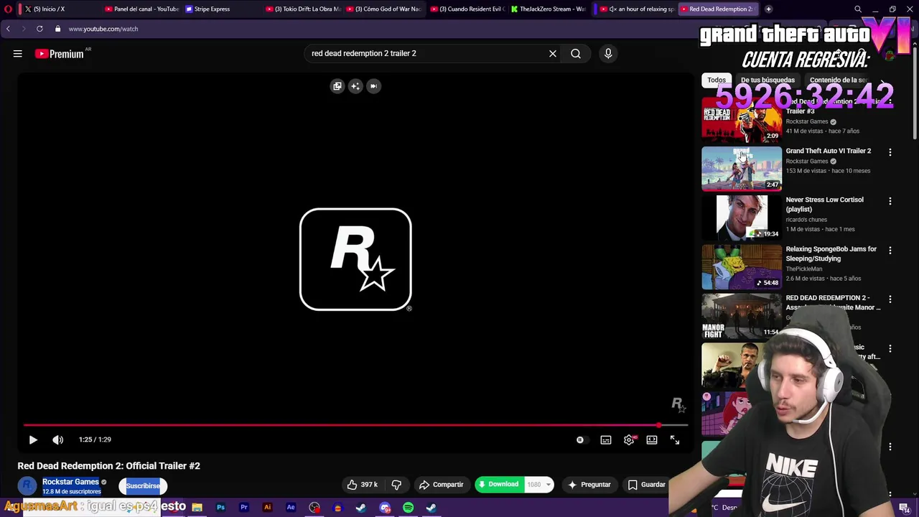This screenshot has height=517, width=919.
Task: Go back to the previous page
Action: [x=8, y=29]
